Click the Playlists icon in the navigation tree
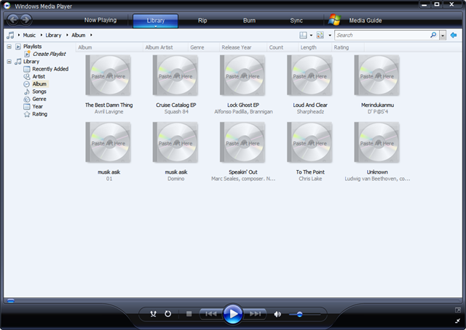Image resolution: width=466 pixels, height=330 pixels. 18,47
